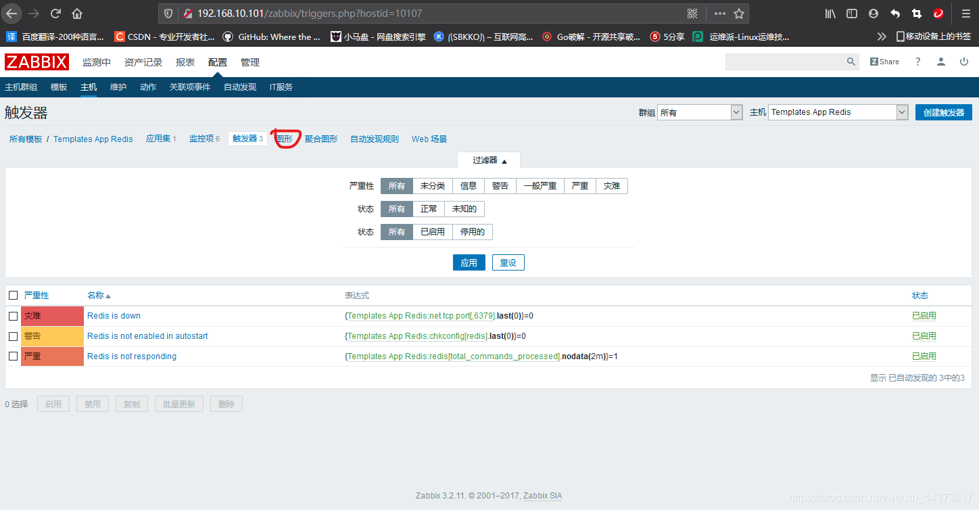Select severity filter 警告
The image size is (979, 510).
tap(500, 186)
